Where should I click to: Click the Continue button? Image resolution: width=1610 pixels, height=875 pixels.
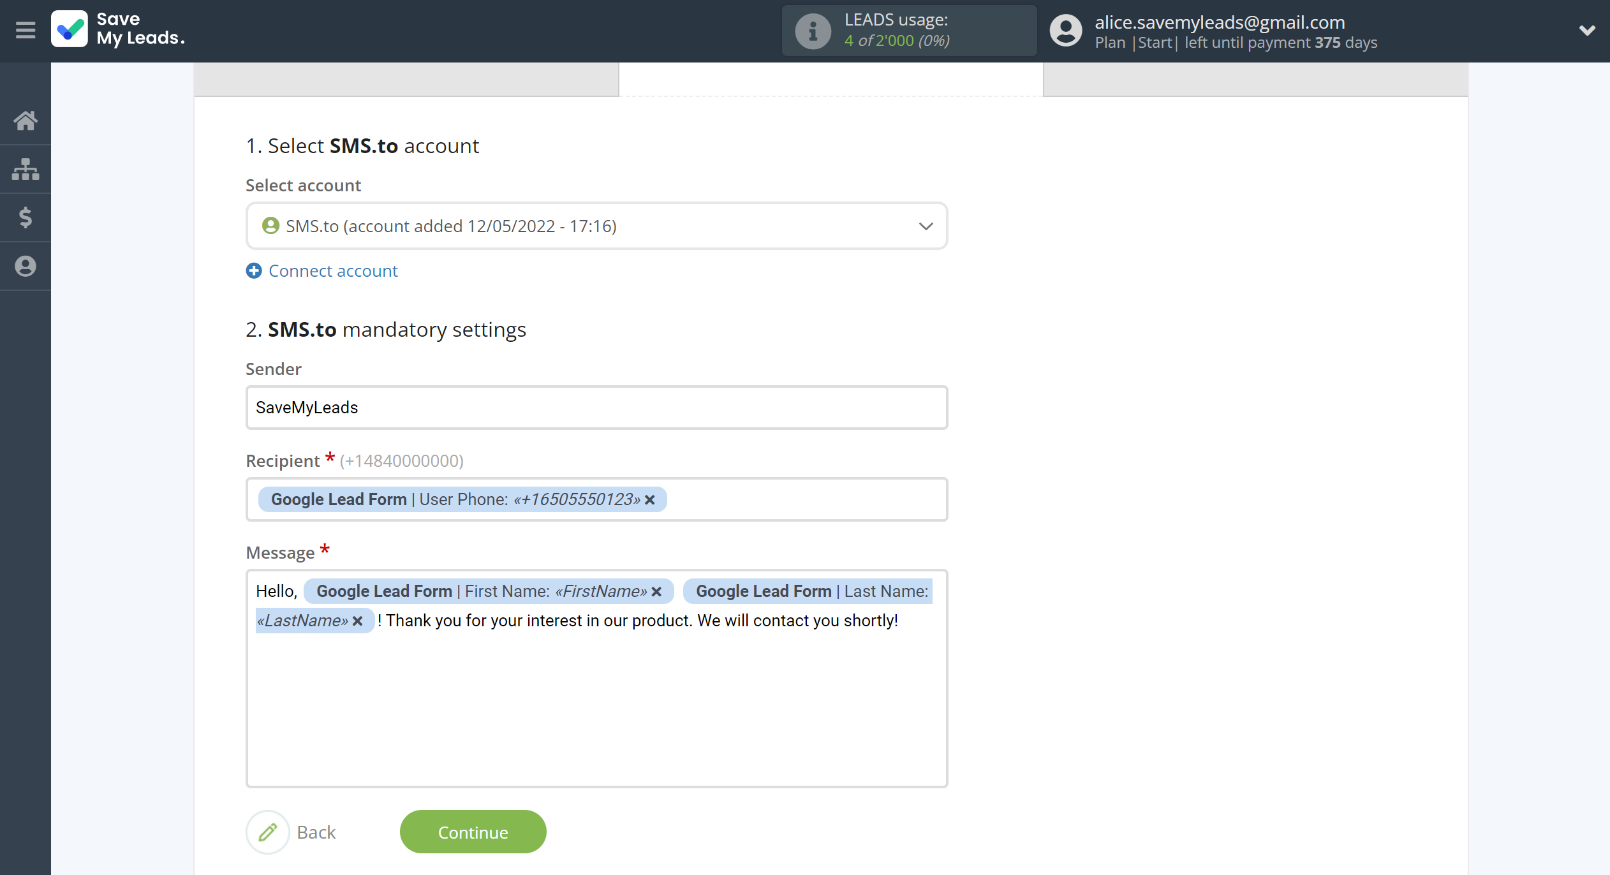tap(473, 832)
